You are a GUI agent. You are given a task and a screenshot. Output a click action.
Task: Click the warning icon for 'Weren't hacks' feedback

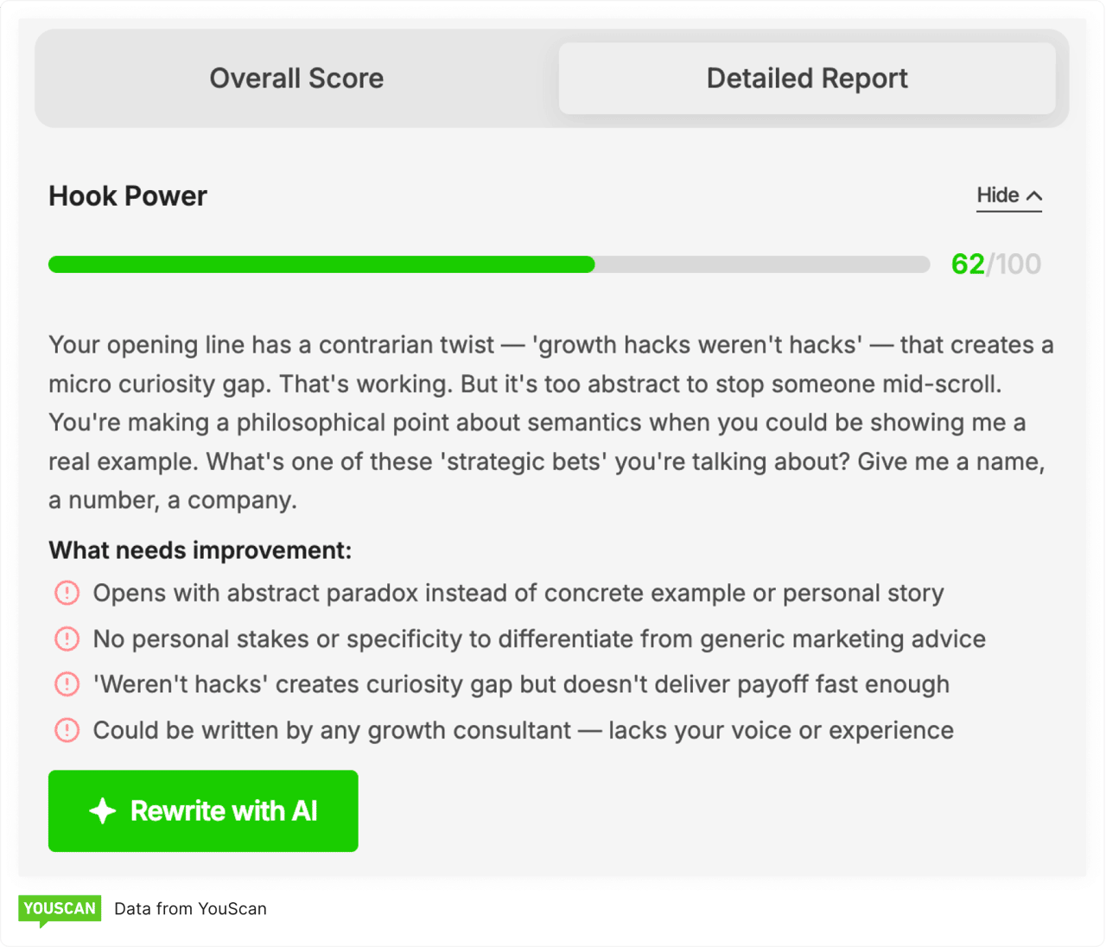pyautogui.click(x=67, y=684)
